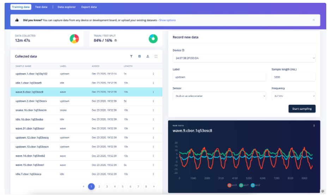Follow the Show options link
The image size is (328, 196).
click(x=167, y=20)
